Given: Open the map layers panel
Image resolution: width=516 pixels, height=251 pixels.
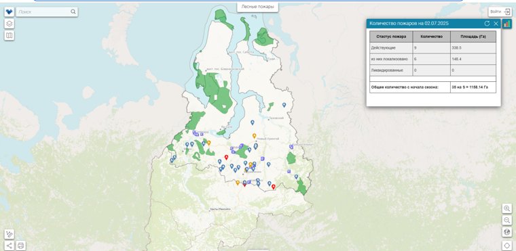Looking at the screenshot, I should pos(10,24).
